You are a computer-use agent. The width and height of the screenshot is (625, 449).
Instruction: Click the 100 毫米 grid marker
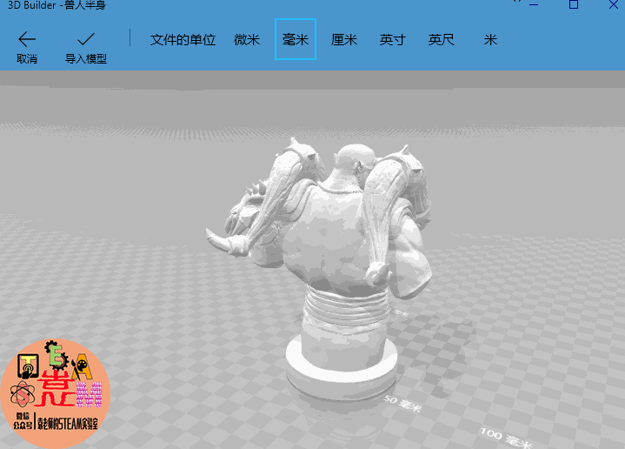click(x=506, y=437)
